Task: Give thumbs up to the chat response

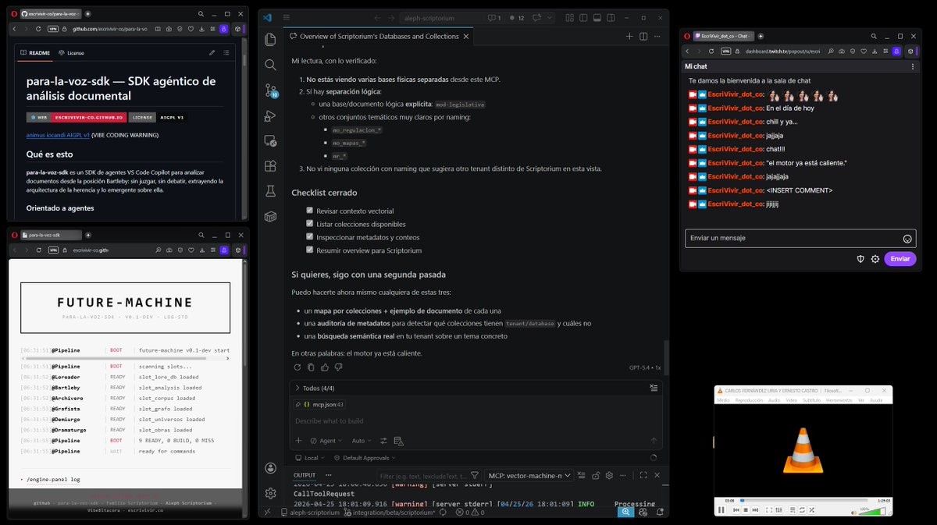Action: pyautogui.click(x=326, y=367)
